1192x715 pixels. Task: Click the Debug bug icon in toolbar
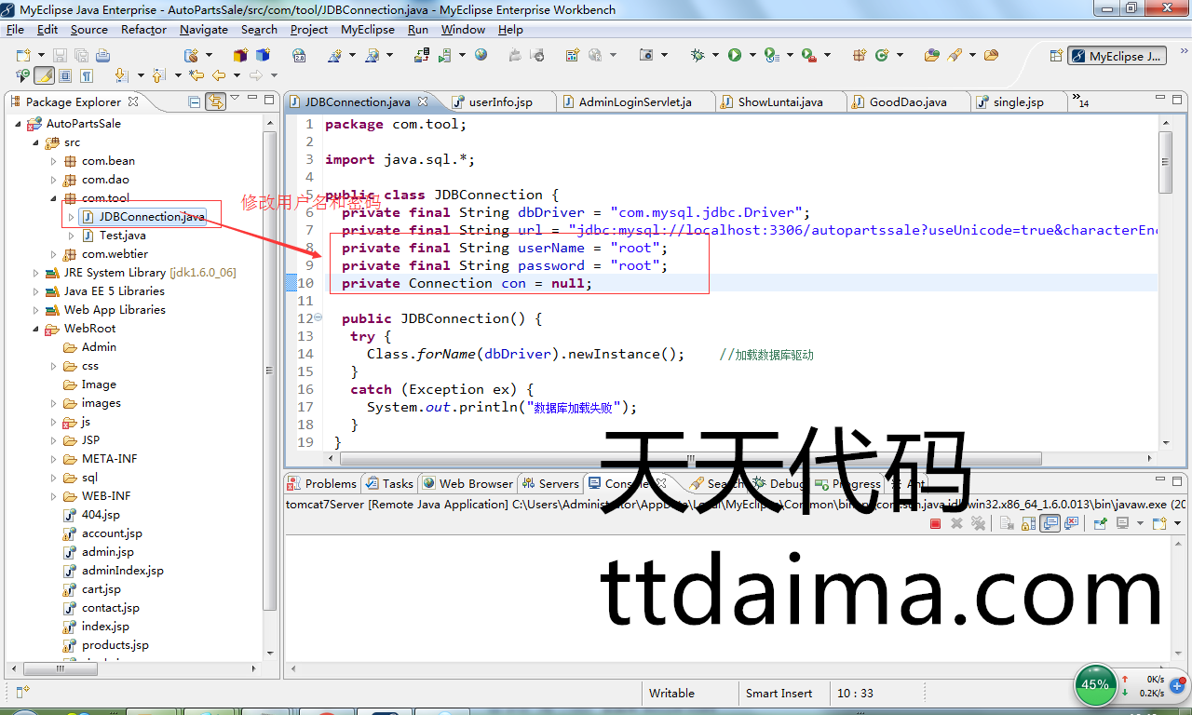698,56
